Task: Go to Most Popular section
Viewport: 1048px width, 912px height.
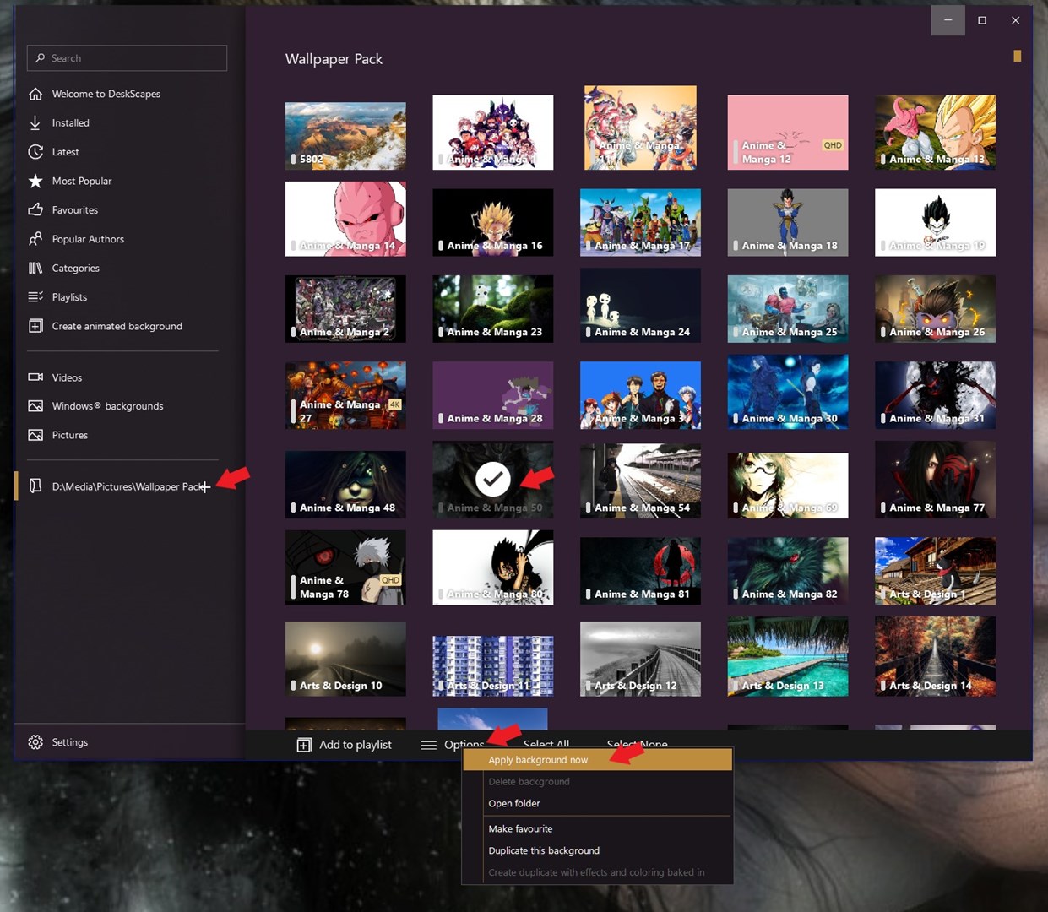Action: 82,181
